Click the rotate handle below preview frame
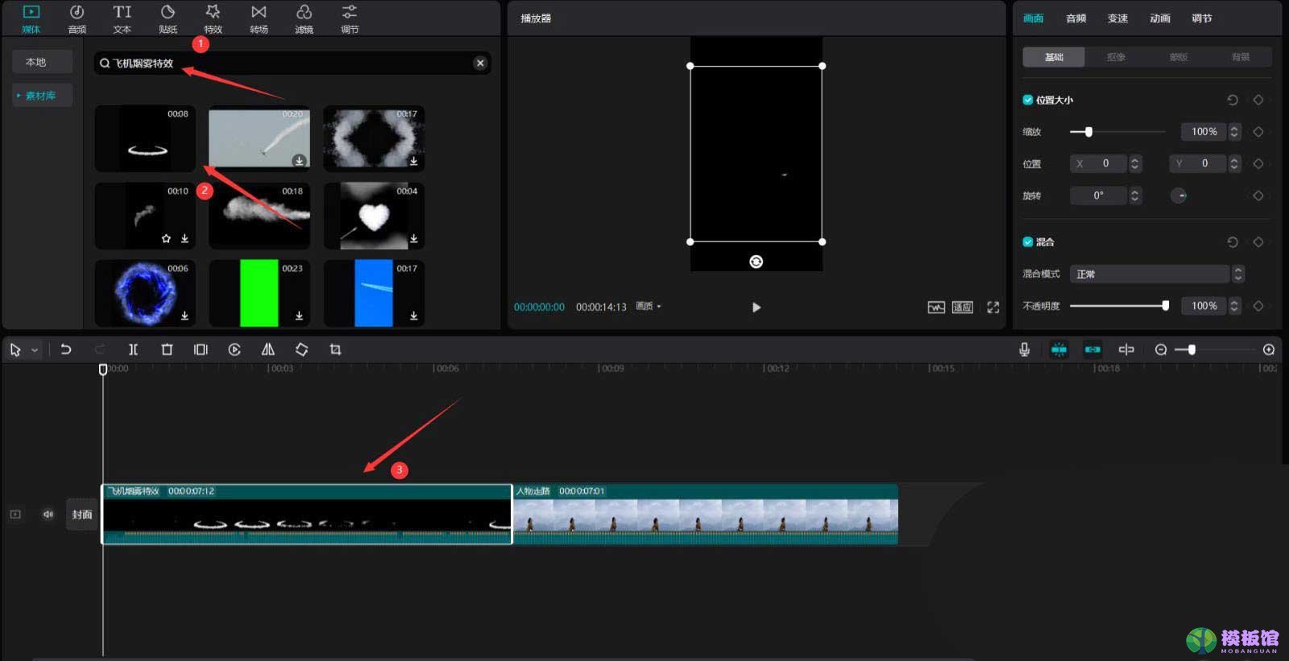The image size is (1289, 661). coord(756,261)
